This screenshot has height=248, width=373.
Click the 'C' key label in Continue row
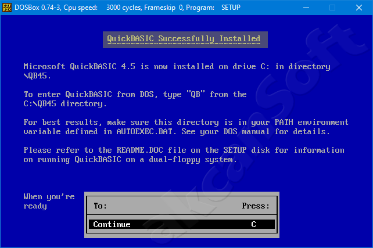[253, 224]
